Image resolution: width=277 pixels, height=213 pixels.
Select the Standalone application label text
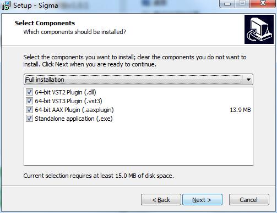(74, 119)
